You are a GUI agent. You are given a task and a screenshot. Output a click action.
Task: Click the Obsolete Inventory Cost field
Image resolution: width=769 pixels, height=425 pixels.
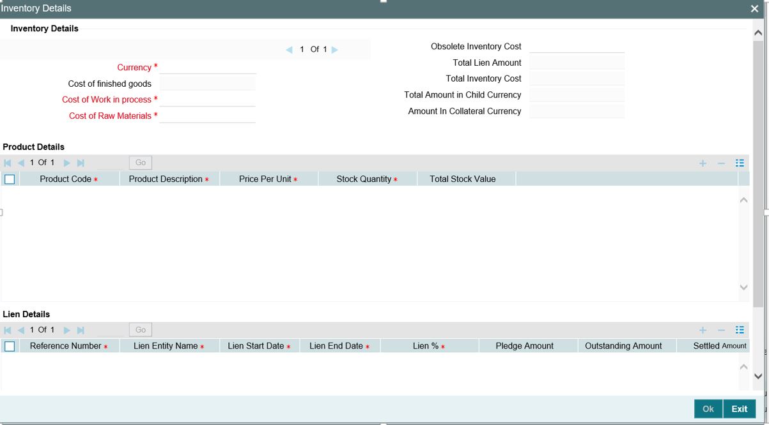(x=577, y=46)
